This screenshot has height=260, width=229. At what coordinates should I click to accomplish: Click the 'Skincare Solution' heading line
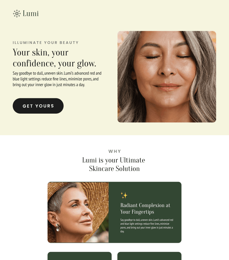(114, 169)
